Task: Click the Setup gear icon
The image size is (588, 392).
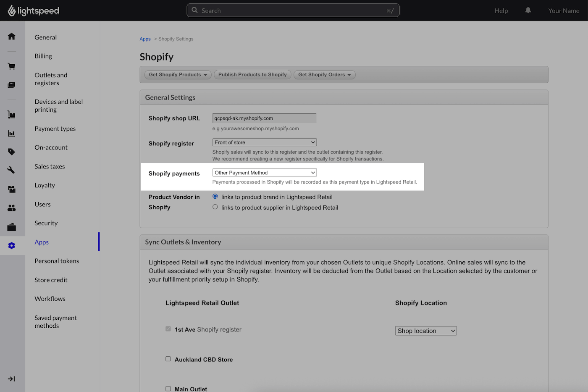Action: [x=12, y=245]
